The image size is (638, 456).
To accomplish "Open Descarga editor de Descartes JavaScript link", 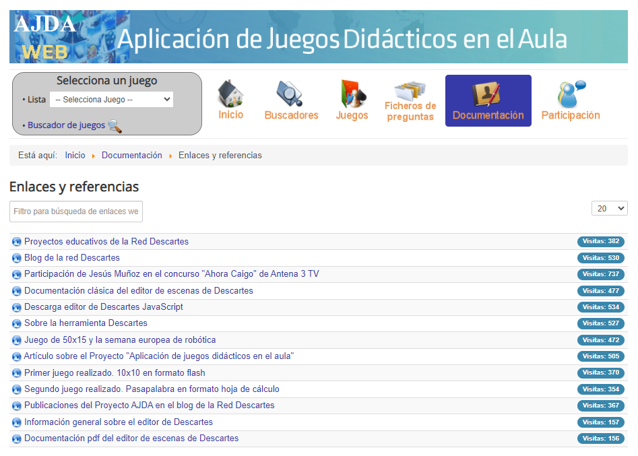I will coord(104,307).
